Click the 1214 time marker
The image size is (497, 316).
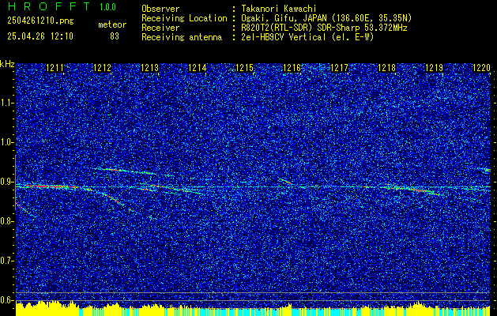[198, 67]
